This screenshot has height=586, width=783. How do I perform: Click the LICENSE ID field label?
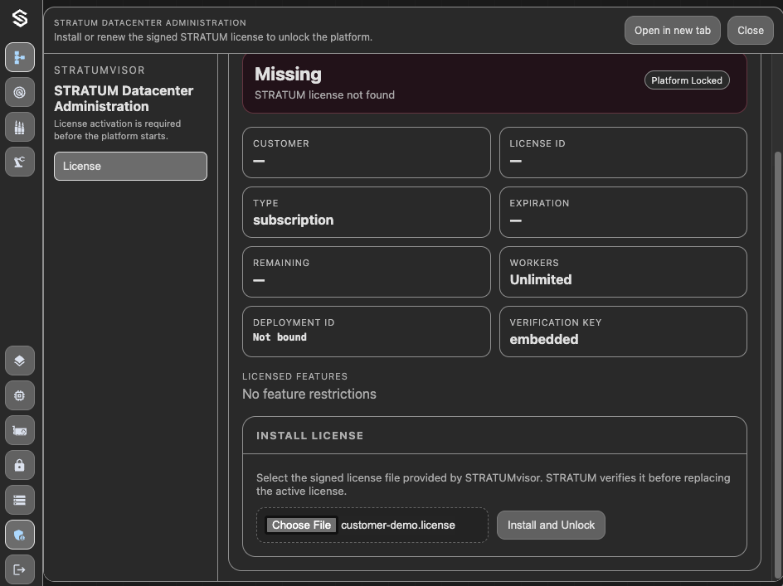(x=537, y=143)
